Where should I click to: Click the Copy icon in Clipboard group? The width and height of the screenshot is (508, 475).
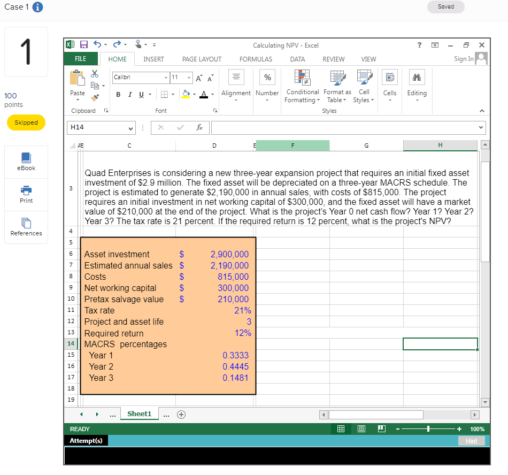tap(95, 86)
